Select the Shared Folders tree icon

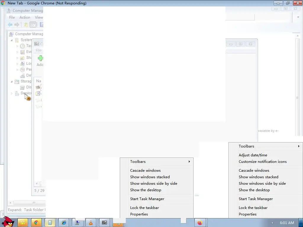click(22, 58)
